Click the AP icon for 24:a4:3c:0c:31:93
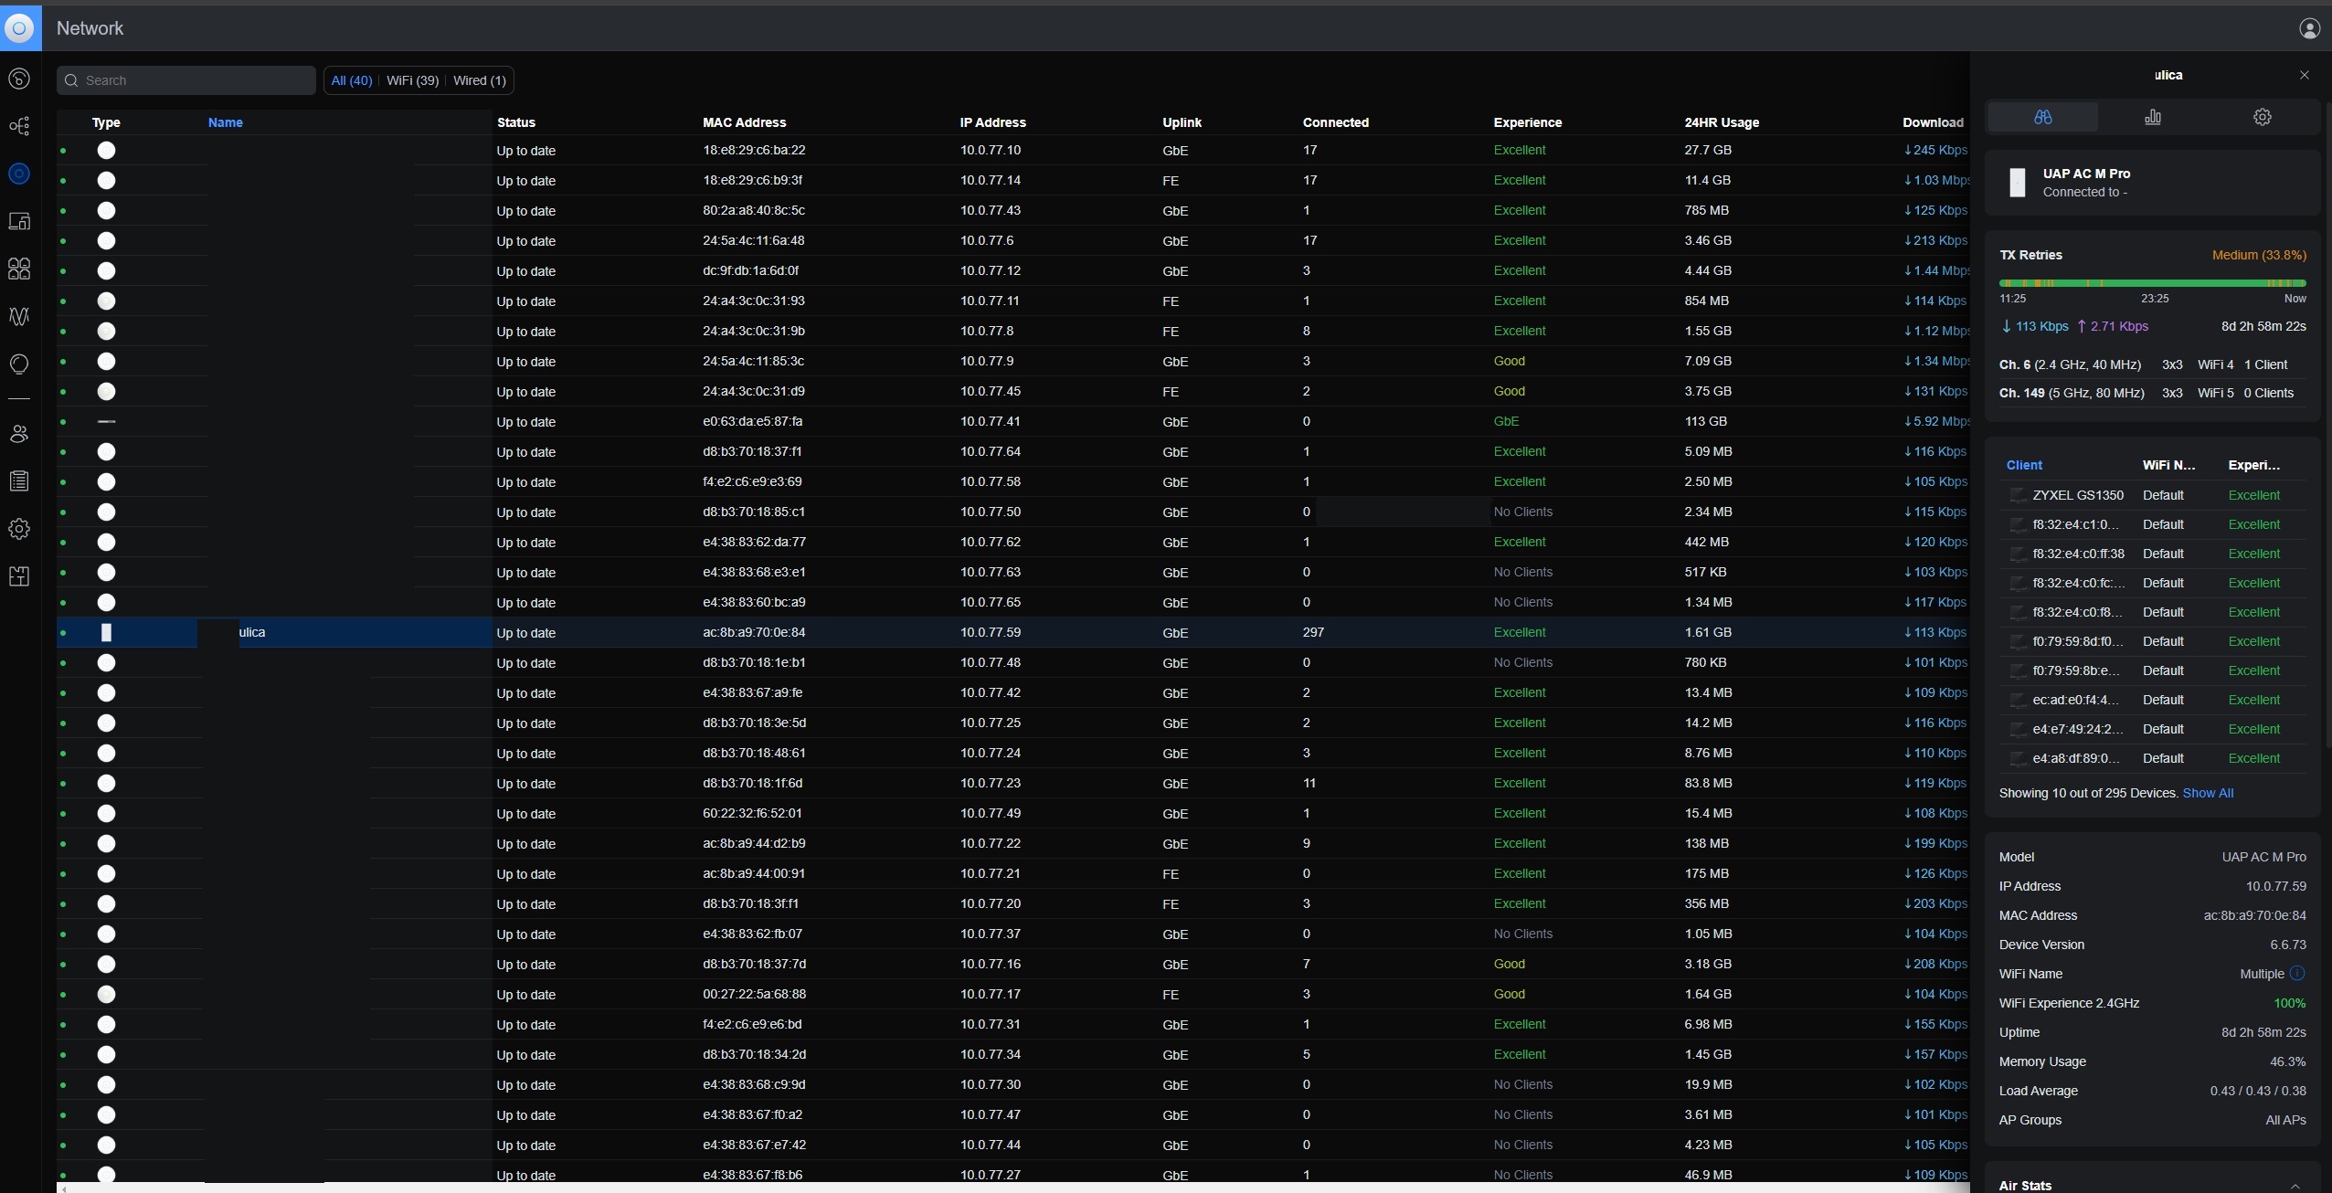This screenshot has width=2332, height=1193. click(106, 301)
